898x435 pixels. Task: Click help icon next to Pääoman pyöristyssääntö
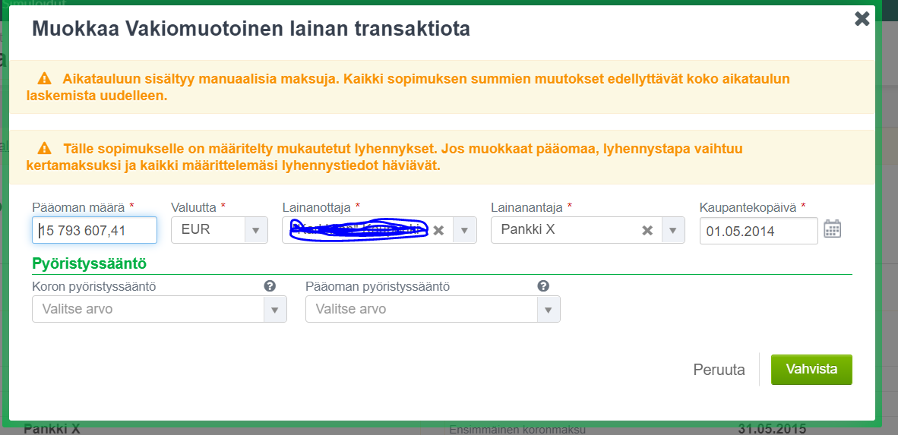[542, 286]
